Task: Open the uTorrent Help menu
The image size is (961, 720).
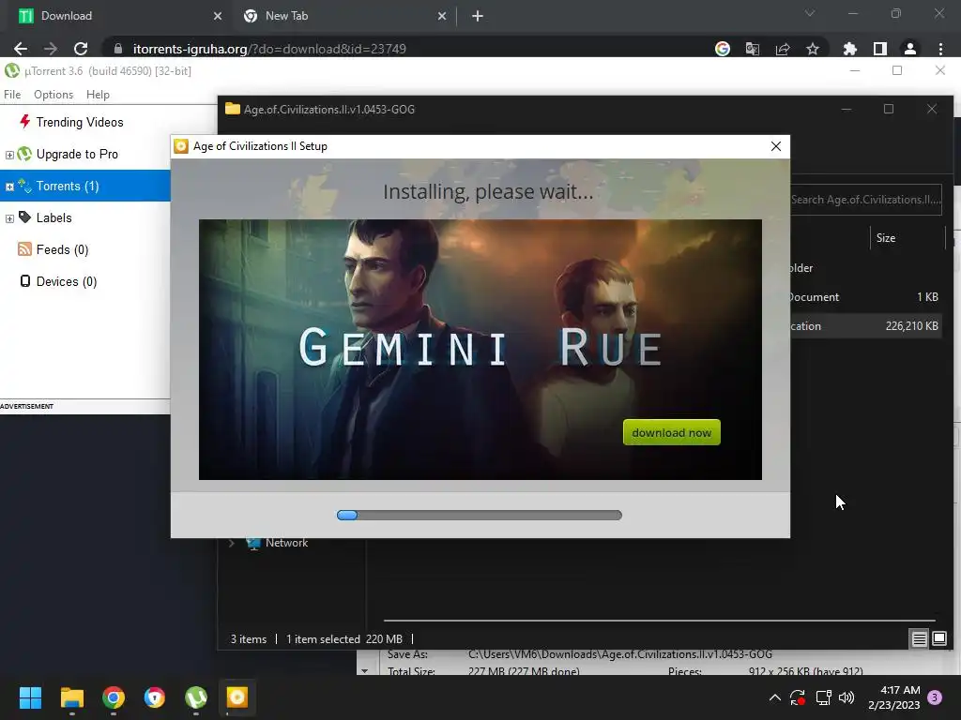Action: [98, 95]
